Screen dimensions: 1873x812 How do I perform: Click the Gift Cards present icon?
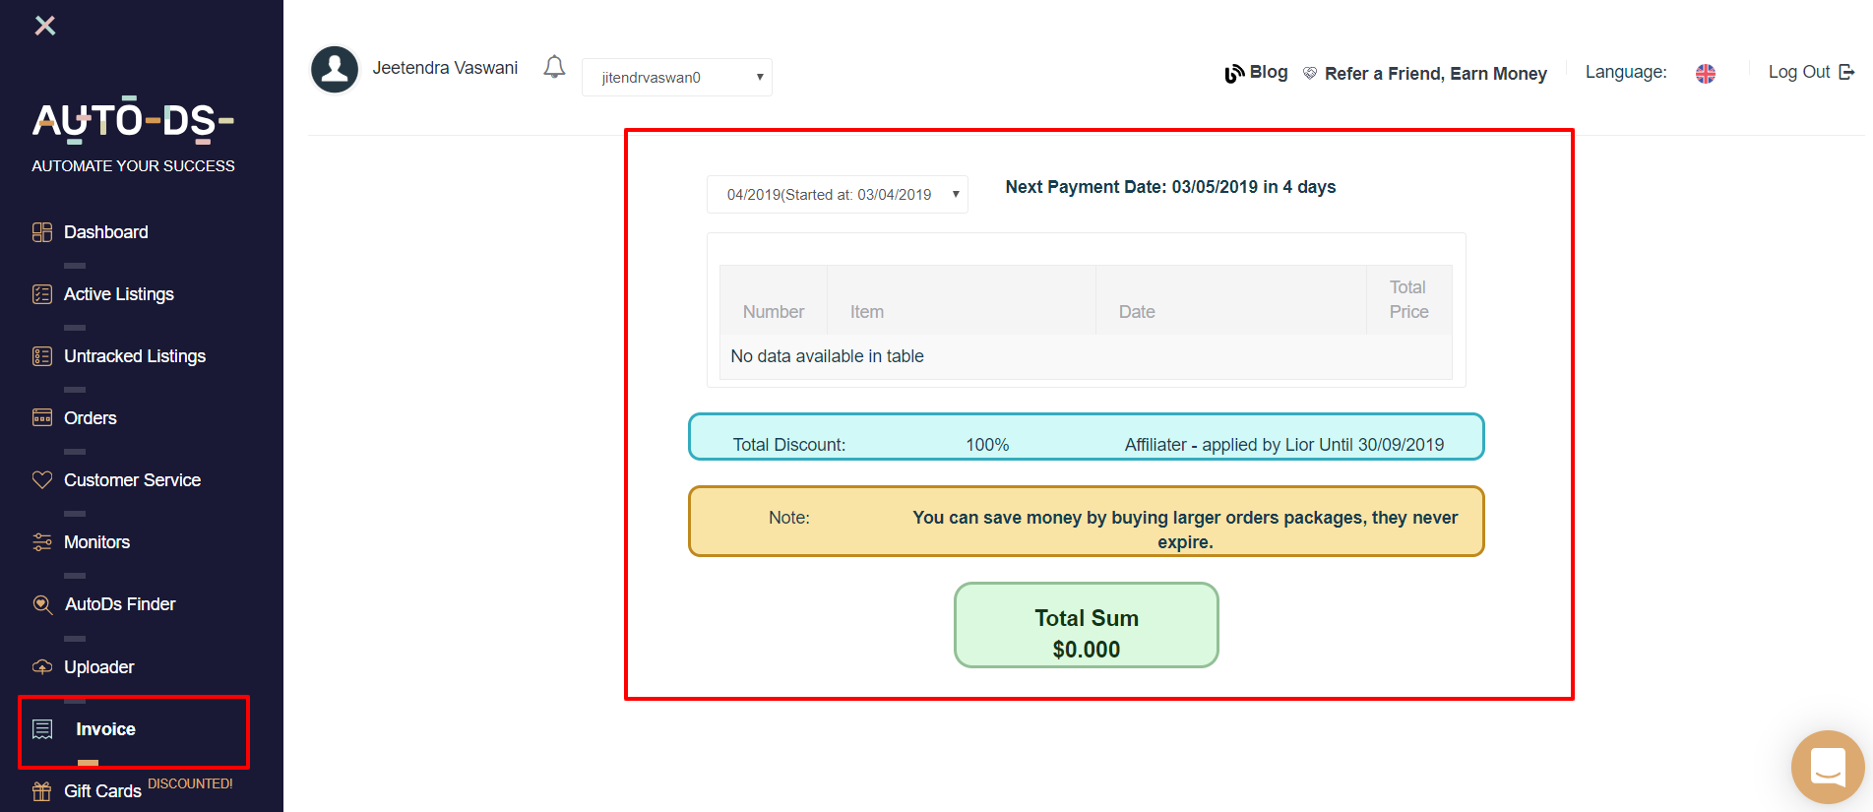[42, 791]
